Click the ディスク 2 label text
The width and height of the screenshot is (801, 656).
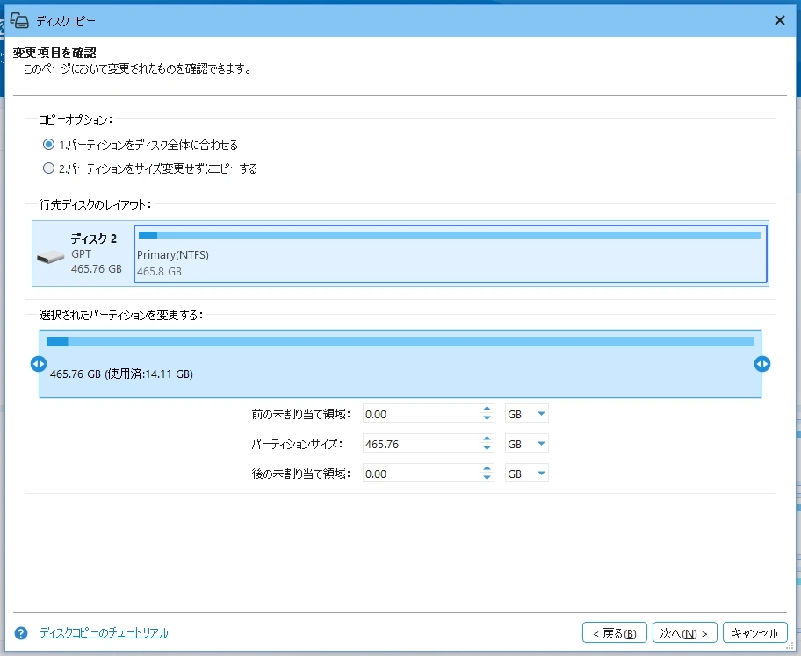click(x=93, y=239)
